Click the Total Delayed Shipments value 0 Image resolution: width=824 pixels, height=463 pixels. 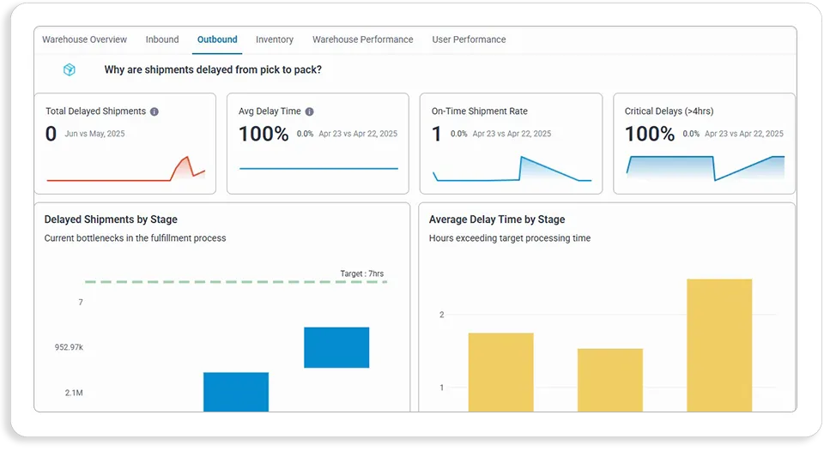click(x=51, y=134)
